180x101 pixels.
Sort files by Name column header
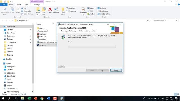[39, 24]
